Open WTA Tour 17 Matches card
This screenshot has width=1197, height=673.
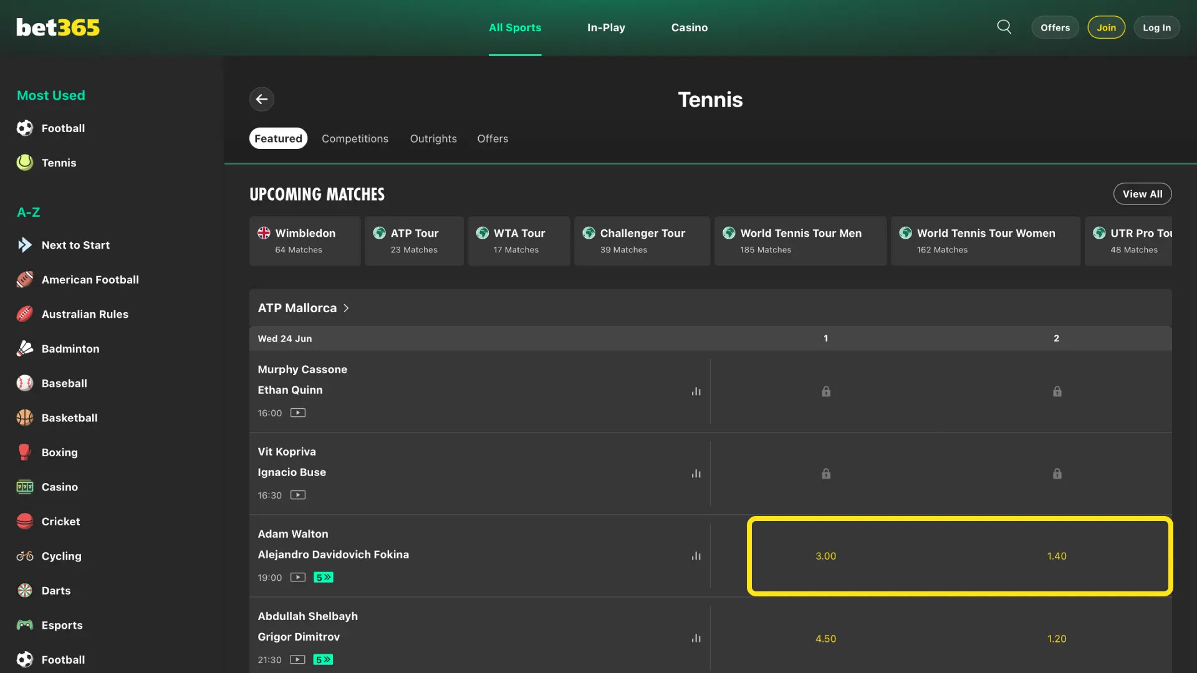[x=519, y=241]
